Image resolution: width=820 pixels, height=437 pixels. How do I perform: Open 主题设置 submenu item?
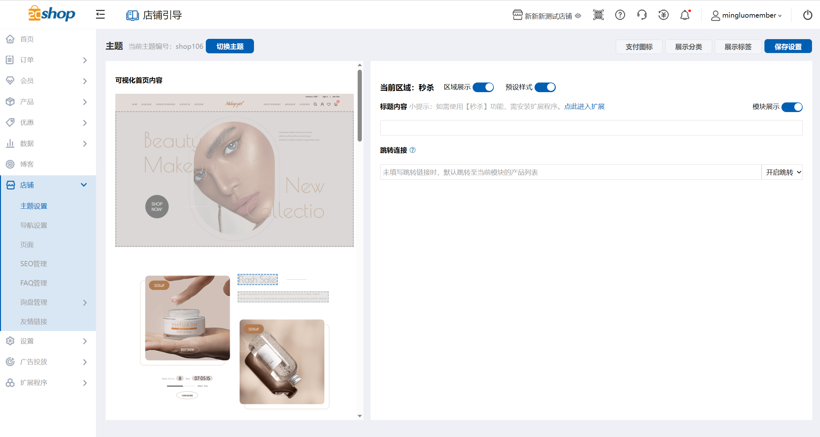34,206
